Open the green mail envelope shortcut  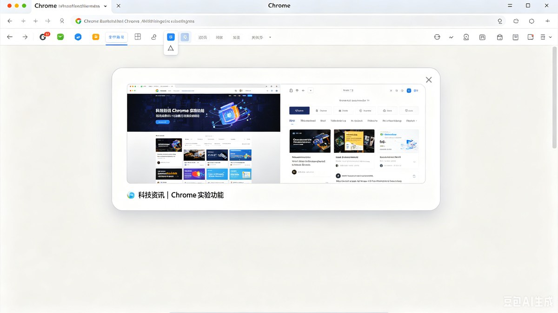pyautogui.click(x=60, y=37)
